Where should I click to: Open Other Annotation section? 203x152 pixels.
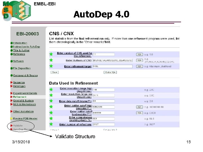[x=23, y=111]
